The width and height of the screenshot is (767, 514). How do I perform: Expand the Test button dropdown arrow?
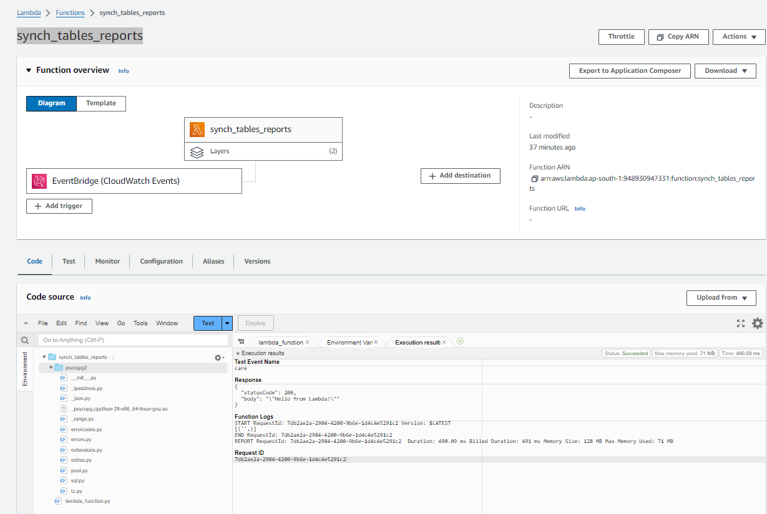(x=227, y=323)
